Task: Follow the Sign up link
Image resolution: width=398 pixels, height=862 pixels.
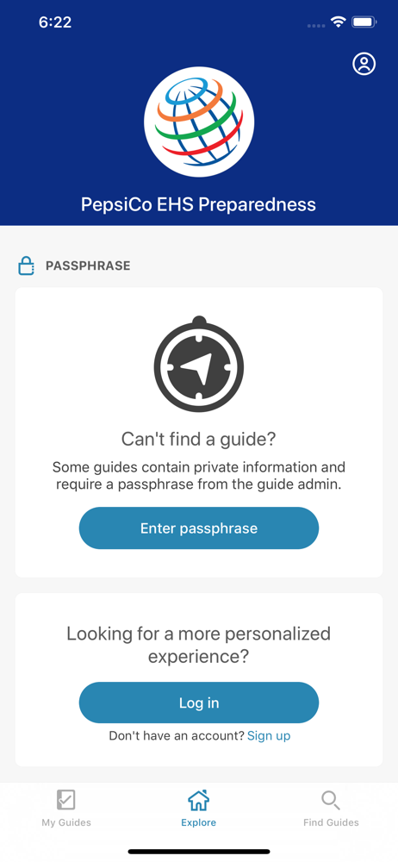Action: [x=269, y=735]
